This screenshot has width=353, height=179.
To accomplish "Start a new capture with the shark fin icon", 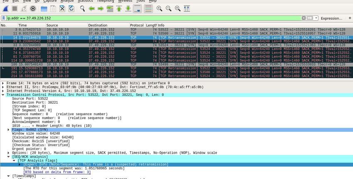I will click(5, 9).
